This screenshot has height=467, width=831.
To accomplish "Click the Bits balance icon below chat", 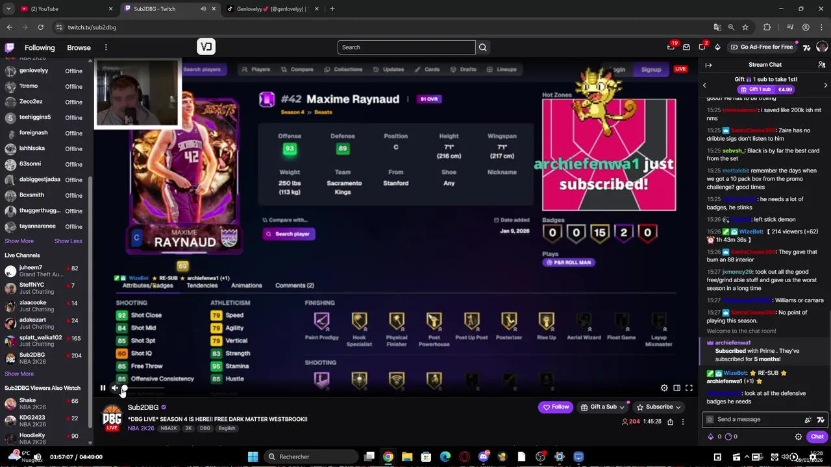I will pos(711,437).
